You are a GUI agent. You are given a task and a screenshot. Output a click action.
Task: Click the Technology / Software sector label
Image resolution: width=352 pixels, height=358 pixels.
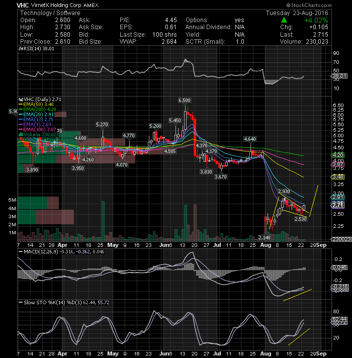pos(50,13)
